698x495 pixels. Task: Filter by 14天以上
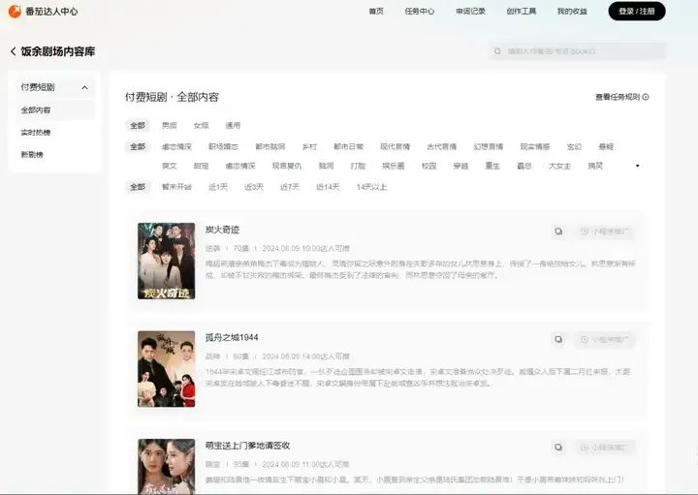[x=371, y=187]
